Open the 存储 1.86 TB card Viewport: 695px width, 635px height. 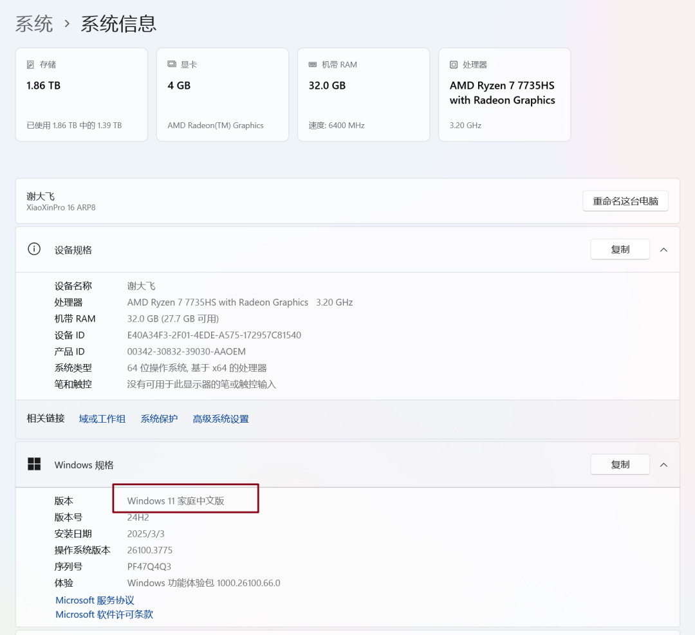(82, 95)
